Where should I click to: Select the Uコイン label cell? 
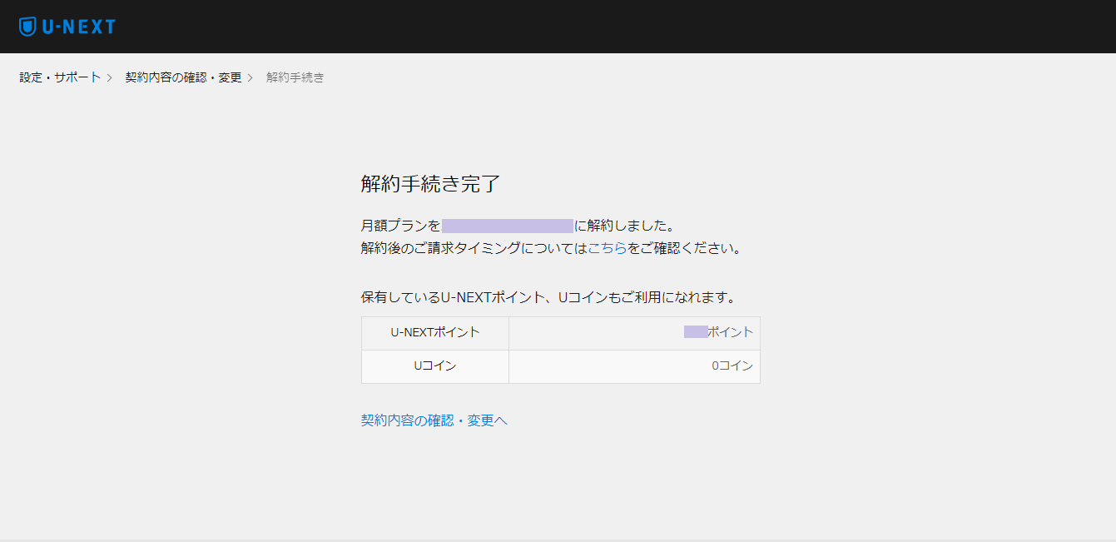435,365
